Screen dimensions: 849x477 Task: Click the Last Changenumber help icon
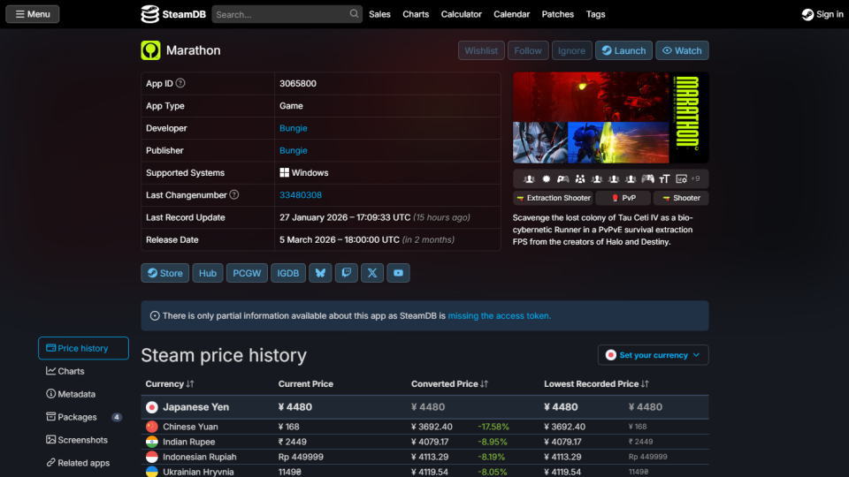[x=234, y=194]
